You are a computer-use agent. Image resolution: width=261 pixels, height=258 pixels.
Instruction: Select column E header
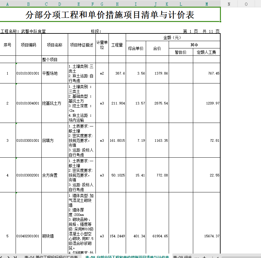coord(79,4)
